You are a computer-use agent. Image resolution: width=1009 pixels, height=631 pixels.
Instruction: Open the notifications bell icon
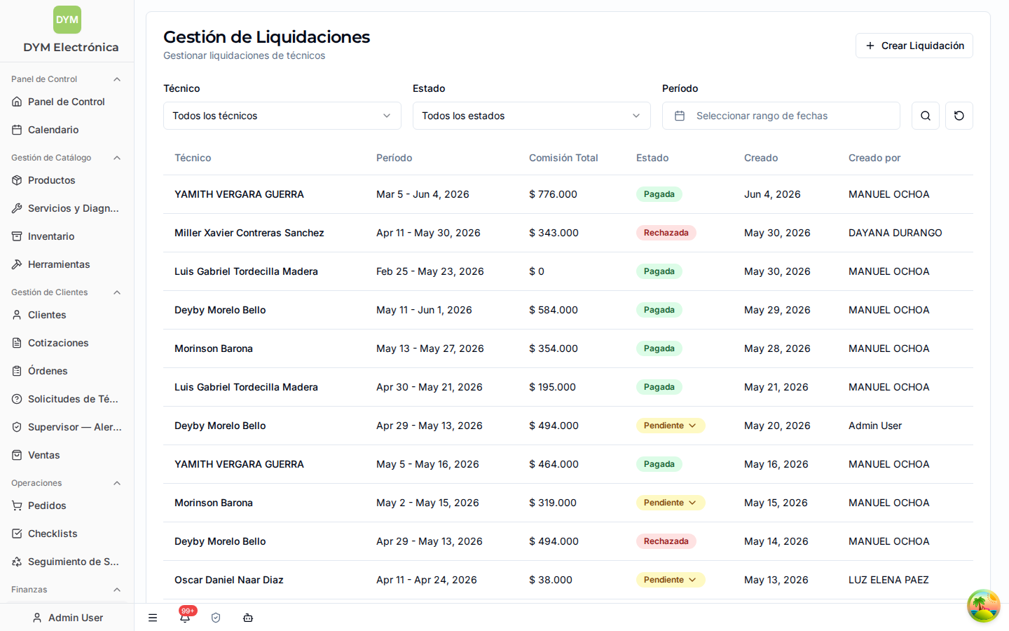(185, 618)
